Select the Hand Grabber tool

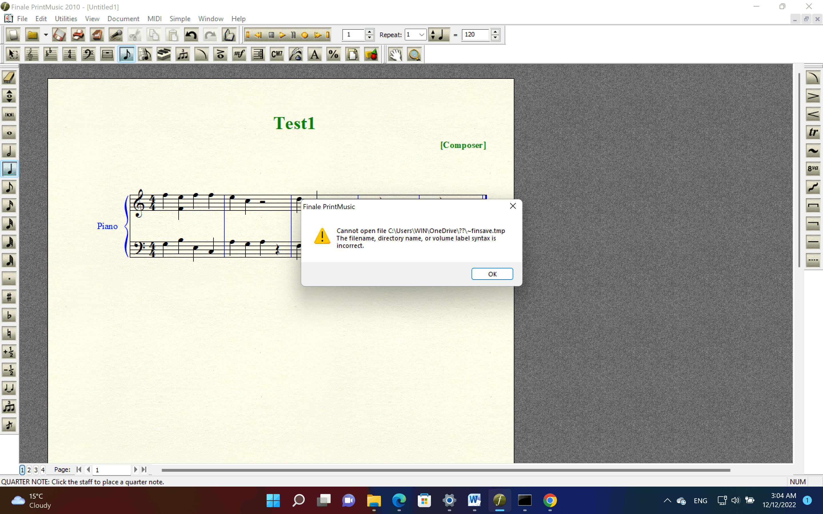[x=395, y=54]
